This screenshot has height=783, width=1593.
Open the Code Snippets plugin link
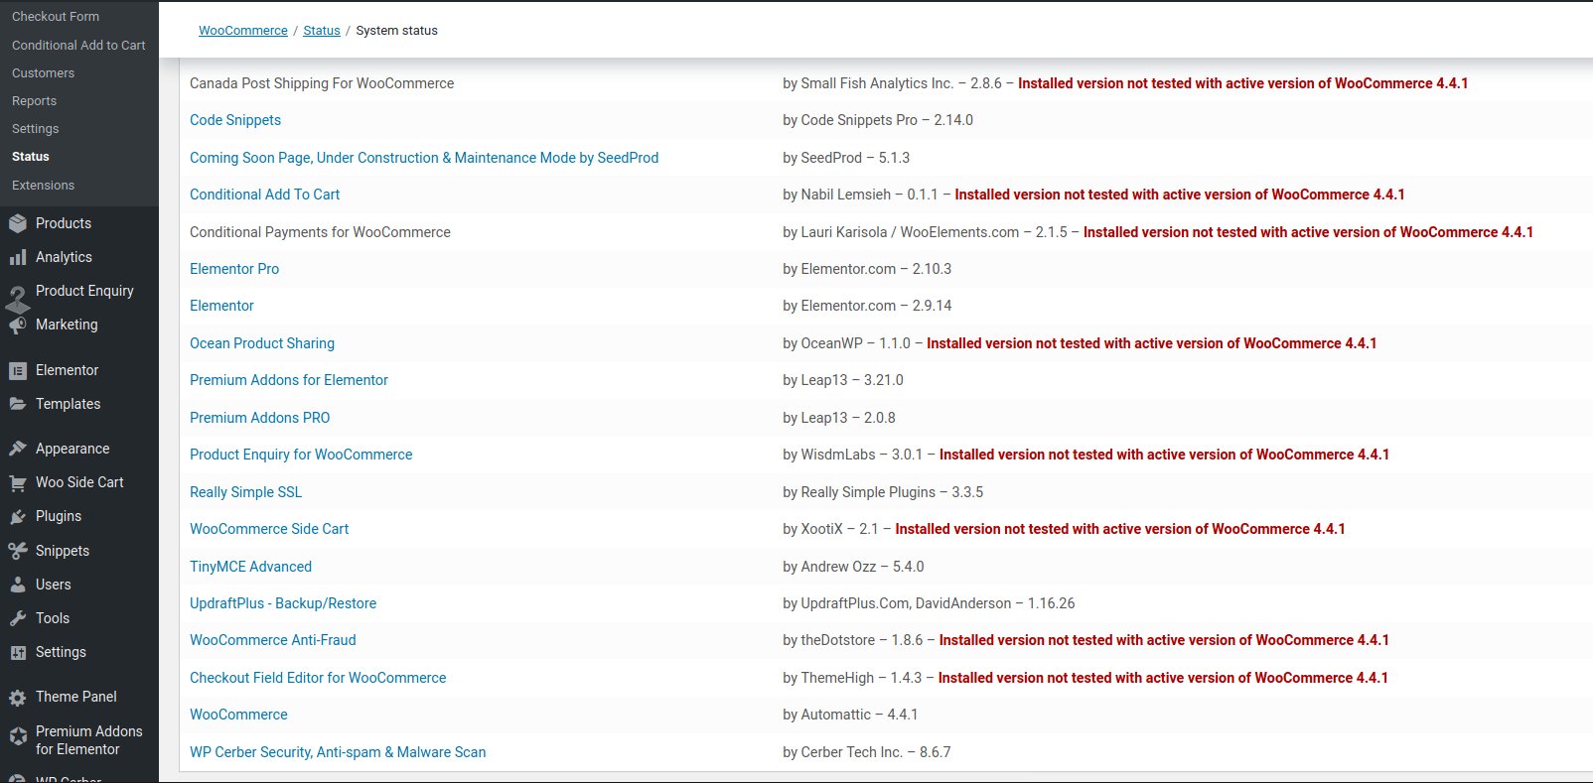point(235,120)
